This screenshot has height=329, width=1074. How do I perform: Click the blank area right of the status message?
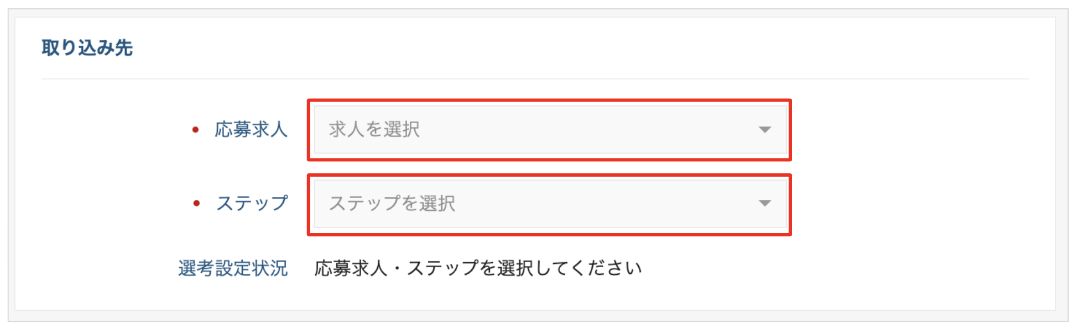coord(830,268)
